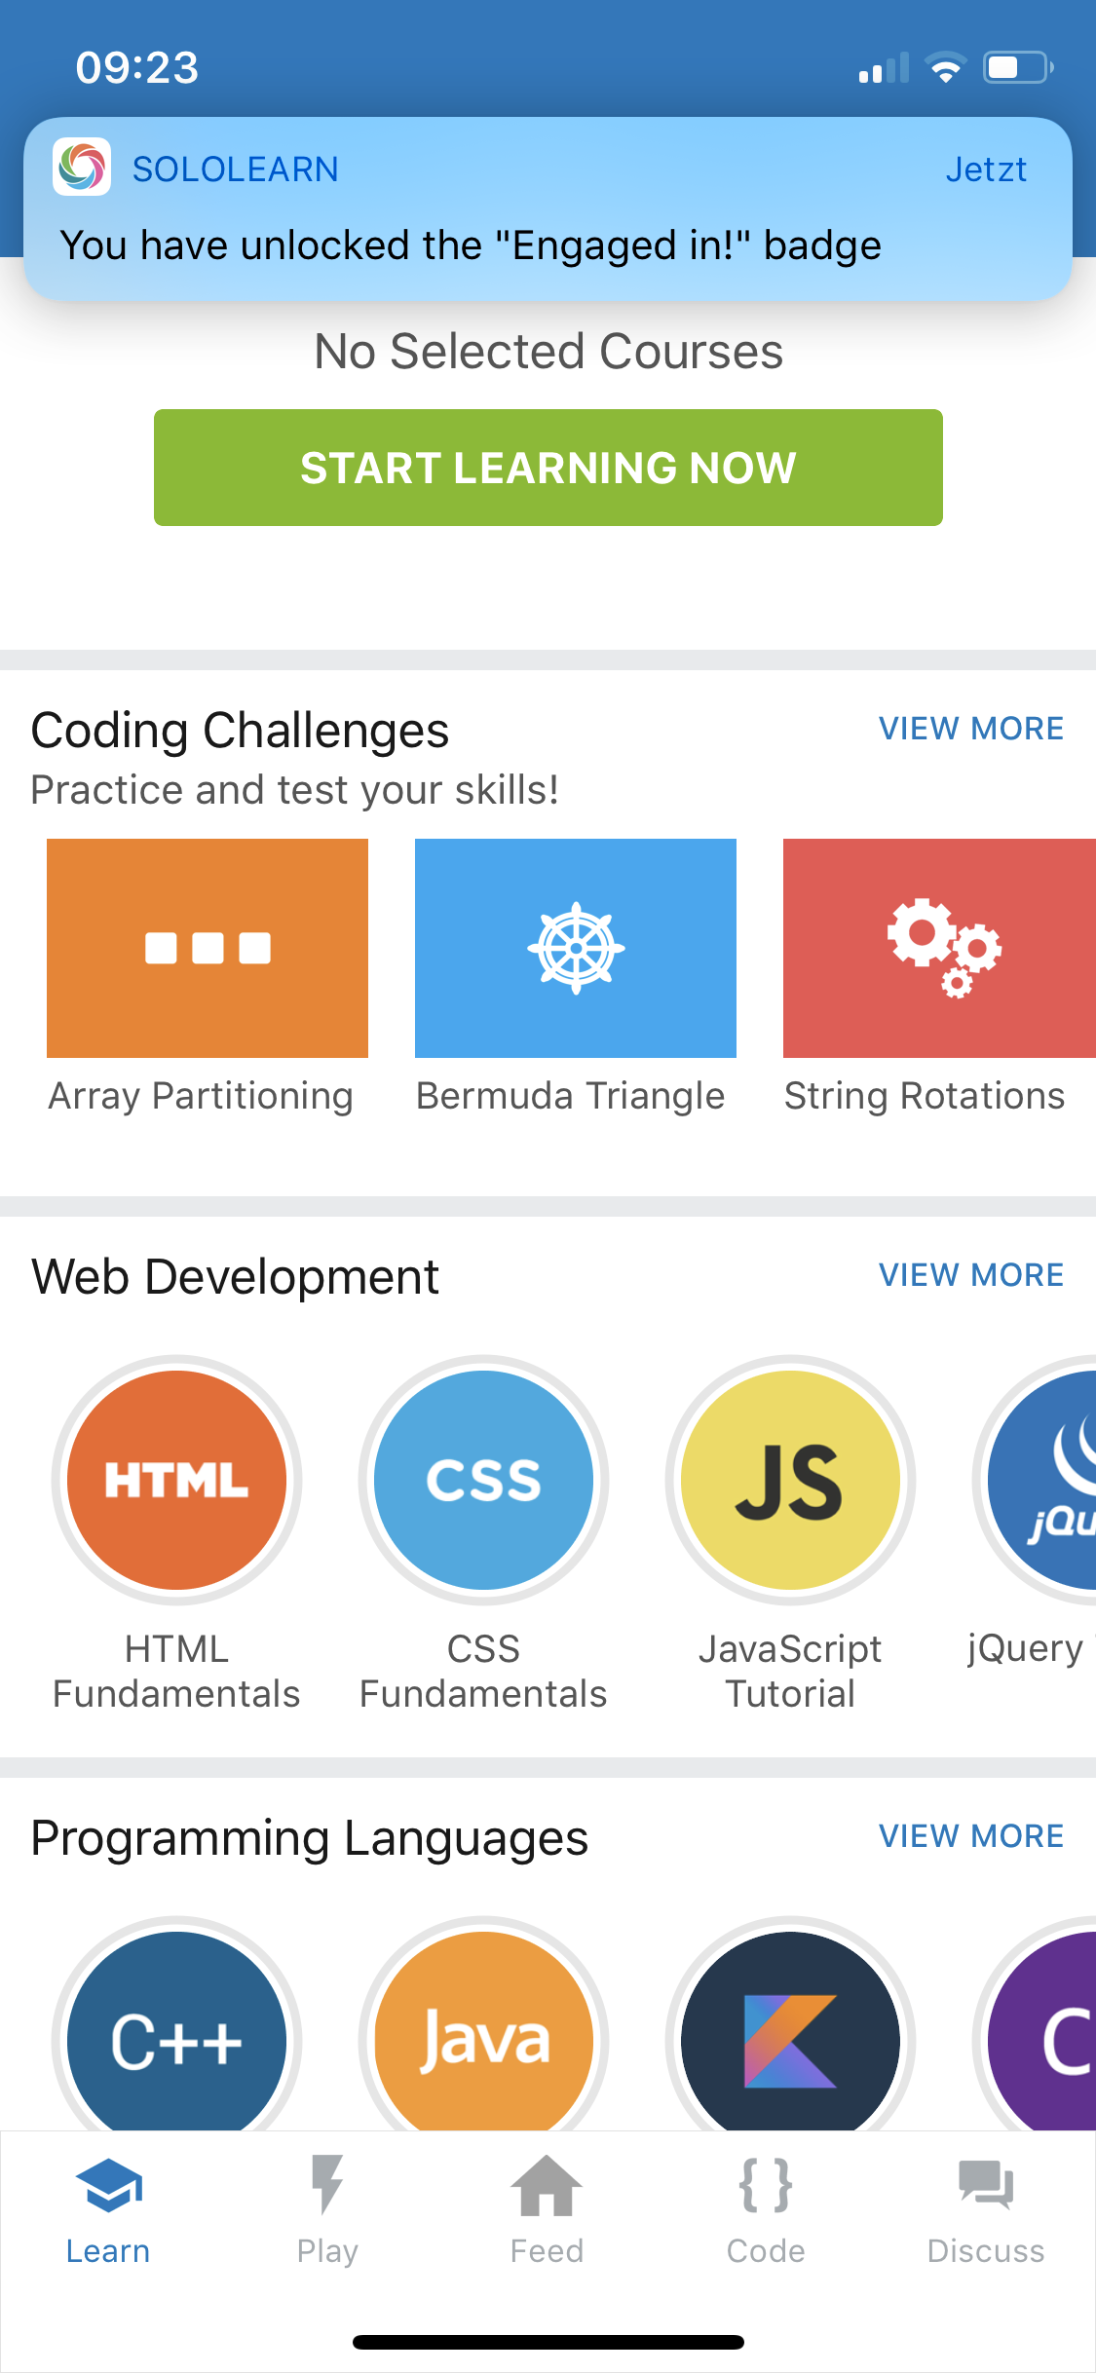Open the Discuss tab
This screenshot has width=1096, height=2373.
click(985, 2209)
